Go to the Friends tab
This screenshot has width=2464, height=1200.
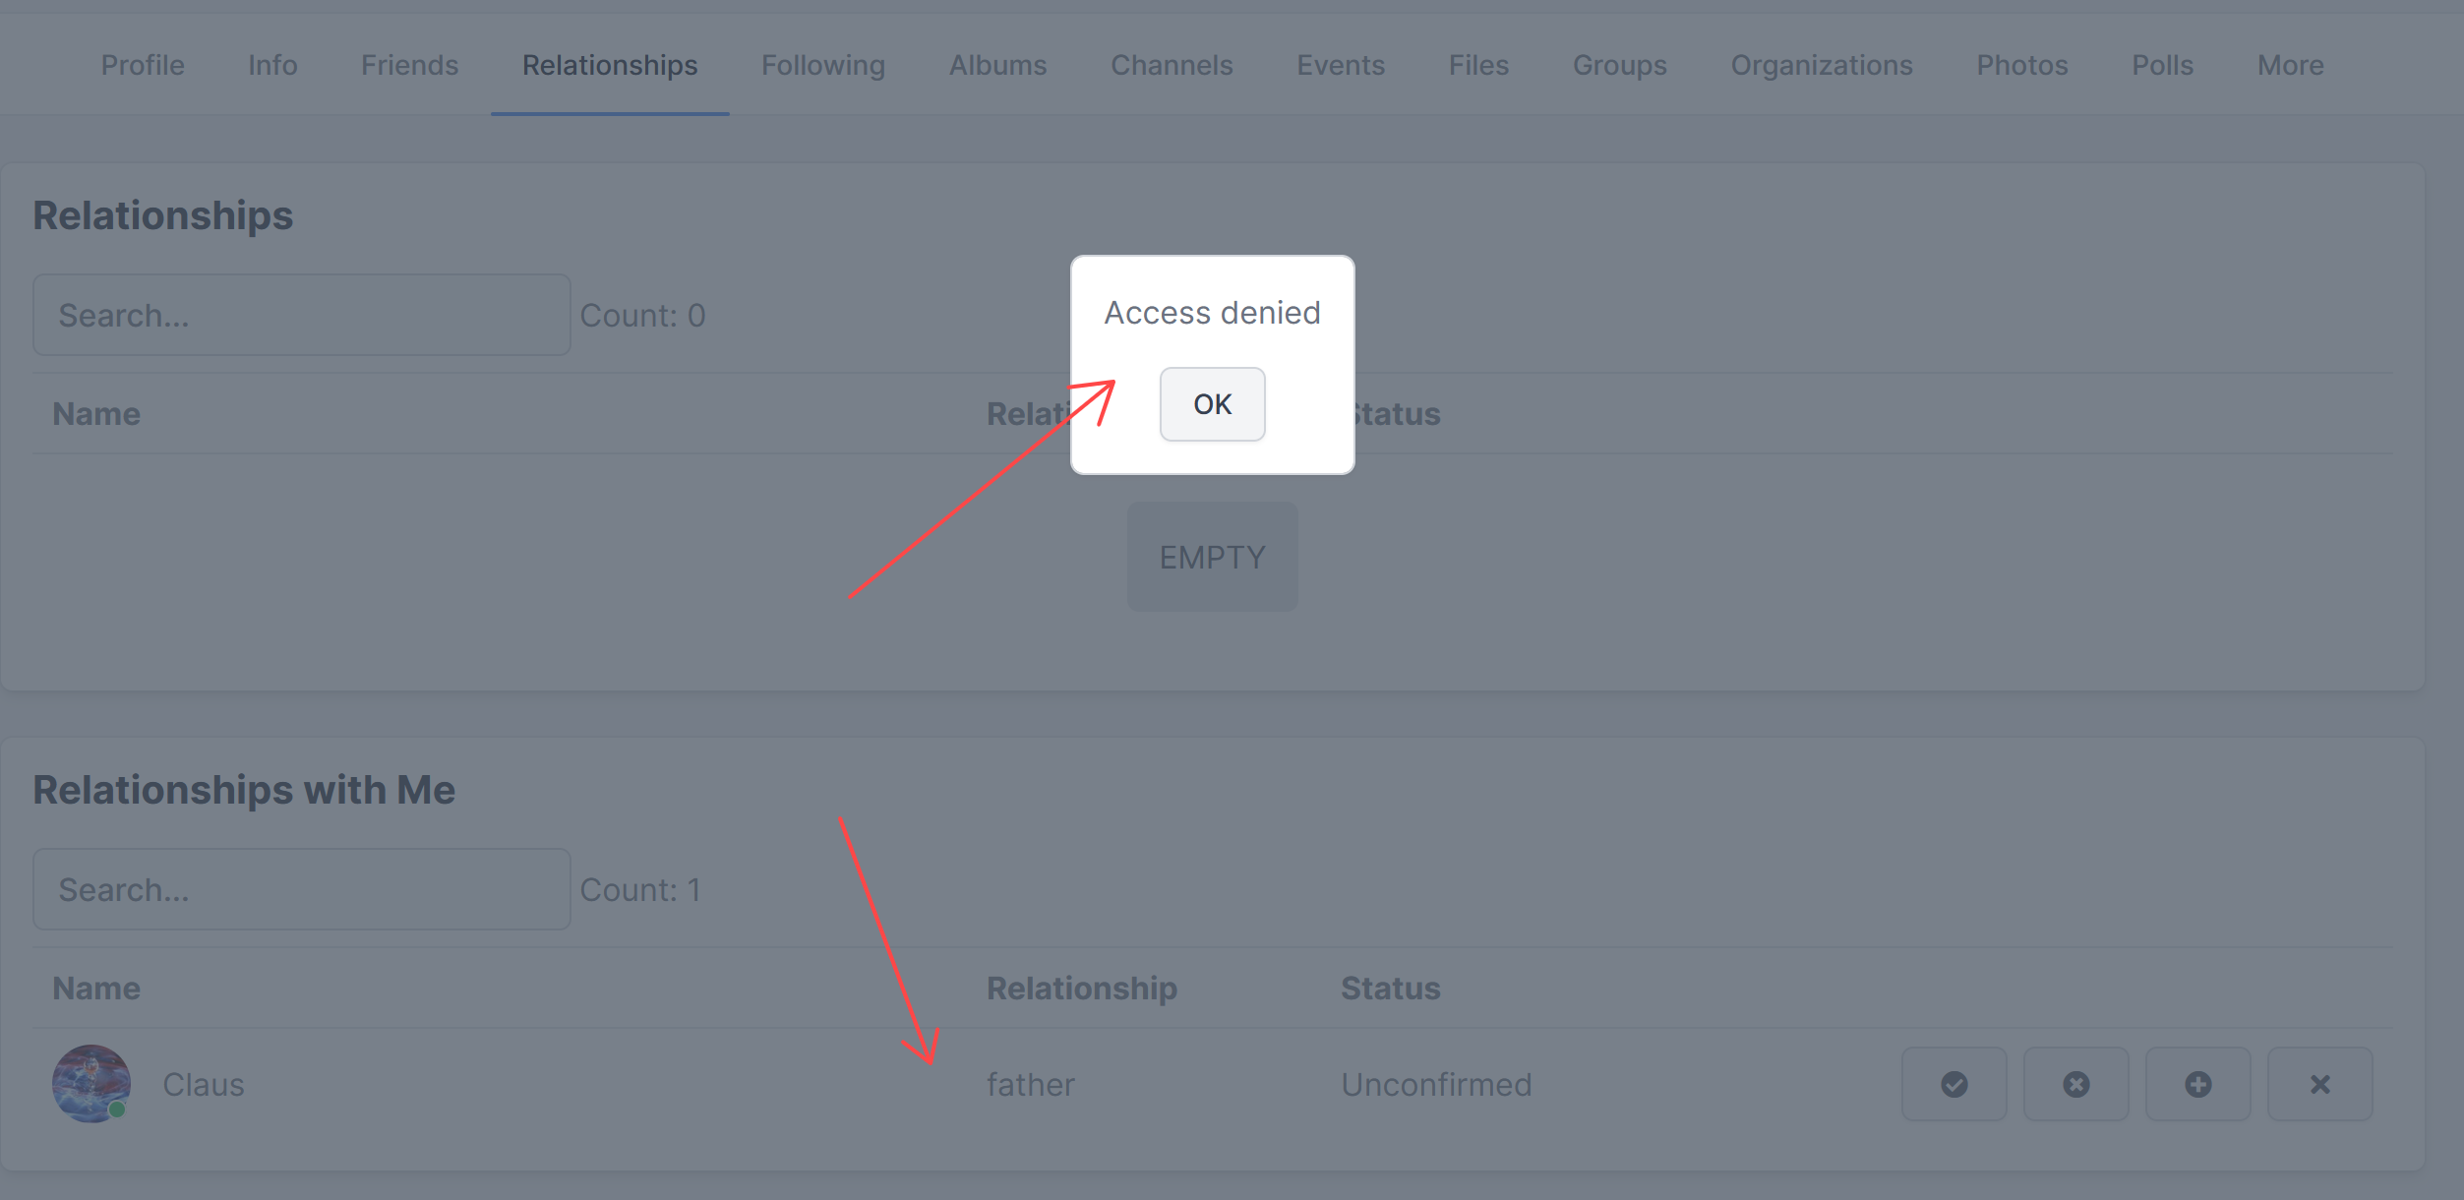pyautogui.click(x=409, y=65)
